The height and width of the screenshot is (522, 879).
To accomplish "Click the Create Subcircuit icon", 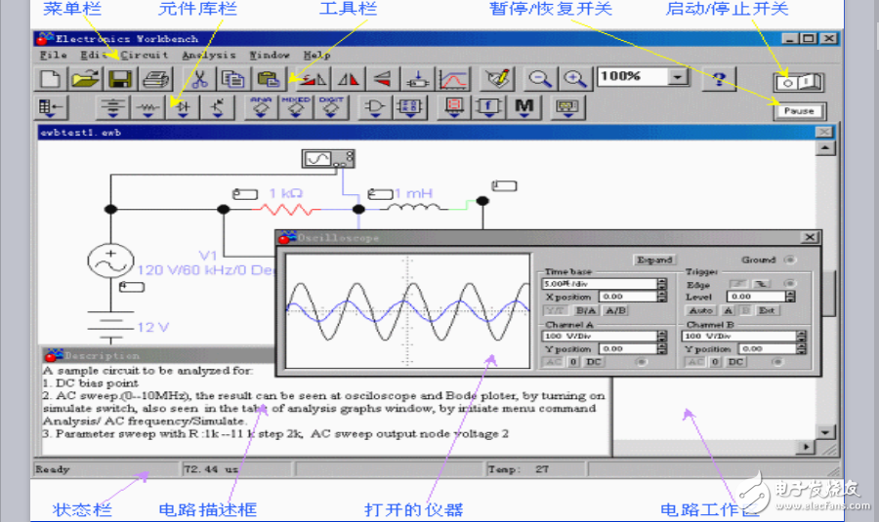I will tap(418, 79).
